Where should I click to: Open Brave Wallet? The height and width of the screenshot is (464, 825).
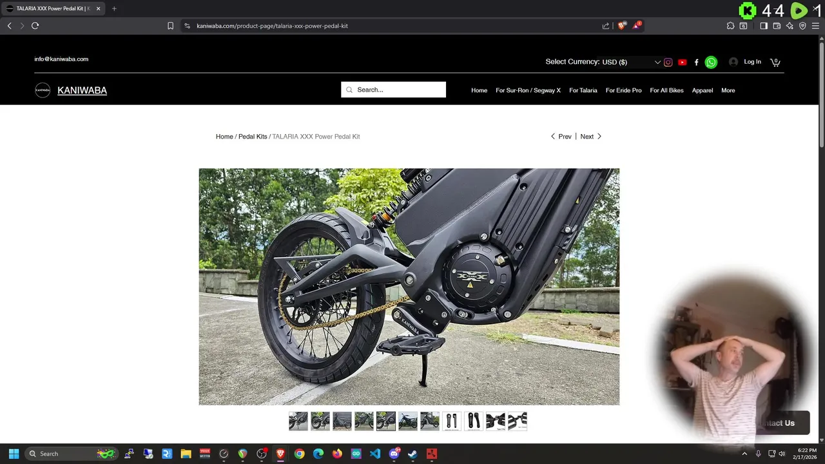coord(777,26)
